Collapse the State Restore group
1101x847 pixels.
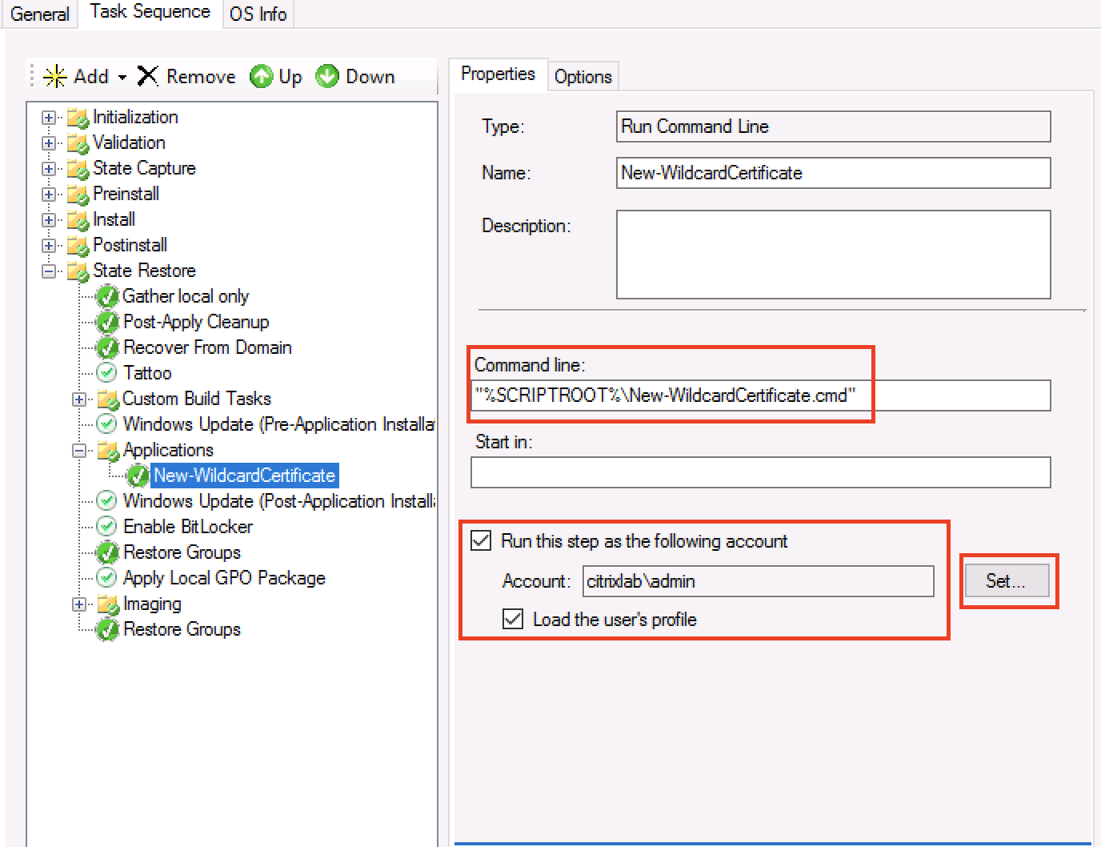pyautogui.click(x=49, y=271)
